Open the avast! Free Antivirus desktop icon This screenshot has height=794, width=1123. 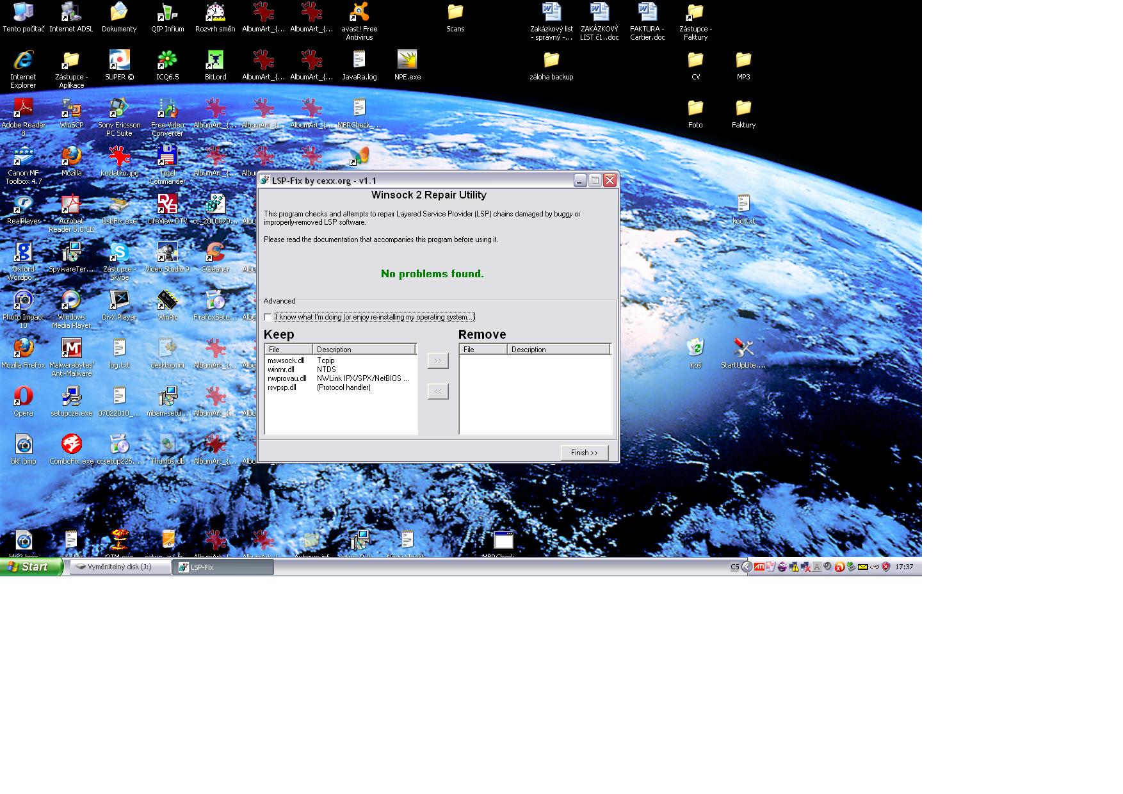point(359,13)
